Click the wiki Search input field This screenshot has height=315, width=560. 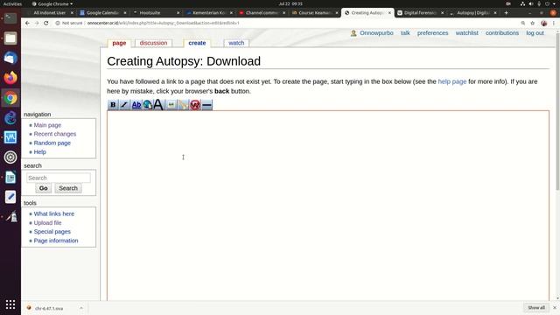pos(59,178)
